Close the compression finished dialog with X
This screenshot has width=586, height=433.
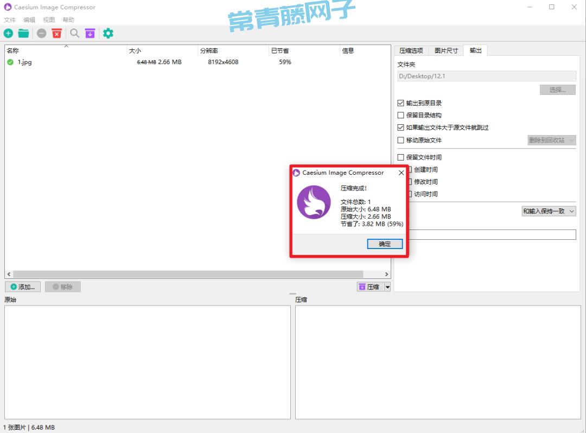click(x=402, y=173)
